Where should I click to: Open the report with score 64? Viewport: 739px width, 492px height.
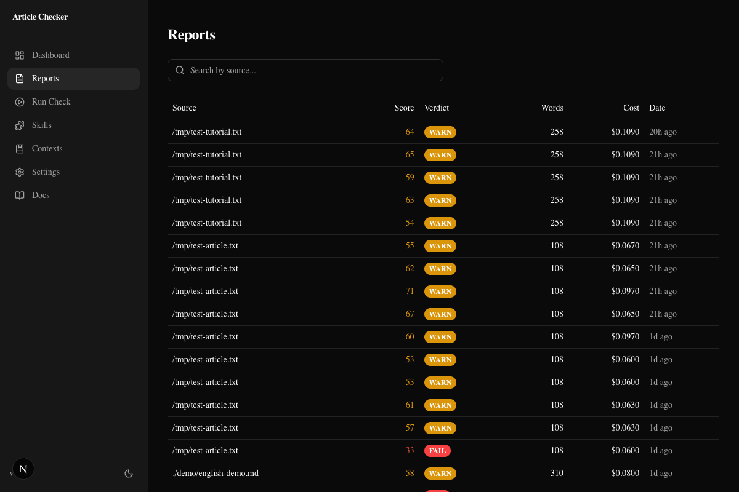tap(410, 132)
